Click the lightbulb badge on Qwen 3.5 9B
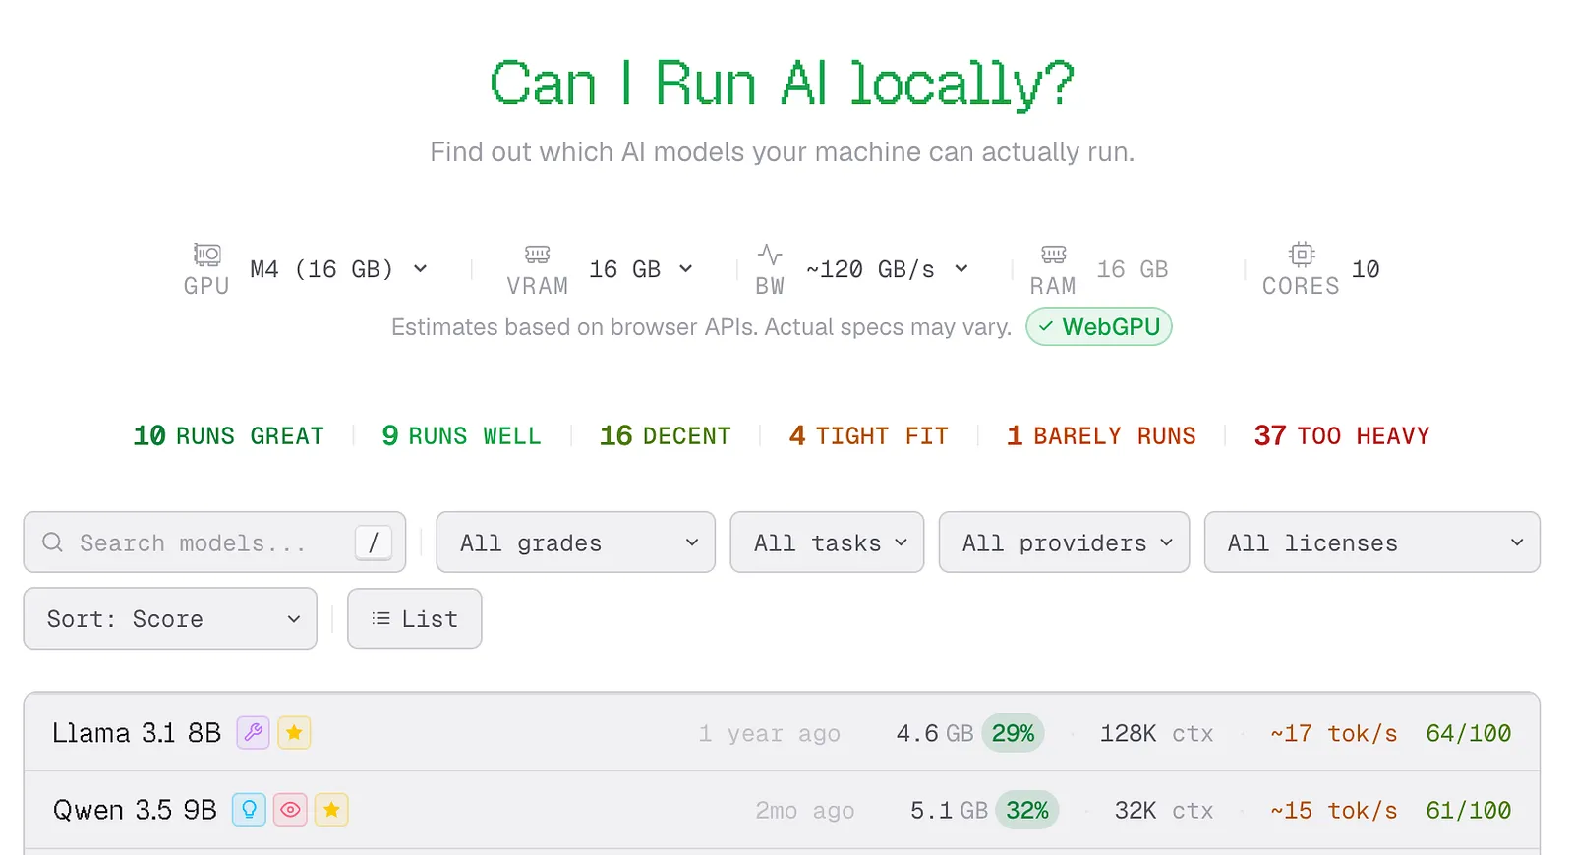Image resolution: width=1573 pixels, height=855 pixels. pyautogui.click(x=249, y=810)
